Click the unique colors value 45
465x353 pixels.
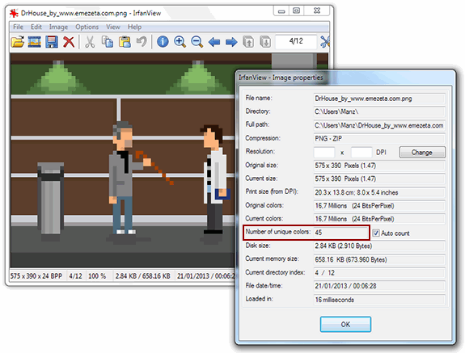coord(340,233)
